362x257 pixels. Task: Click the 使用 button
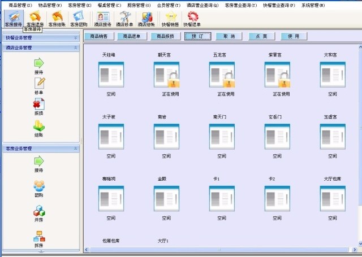pyautogui.click(x=294, y=36)
